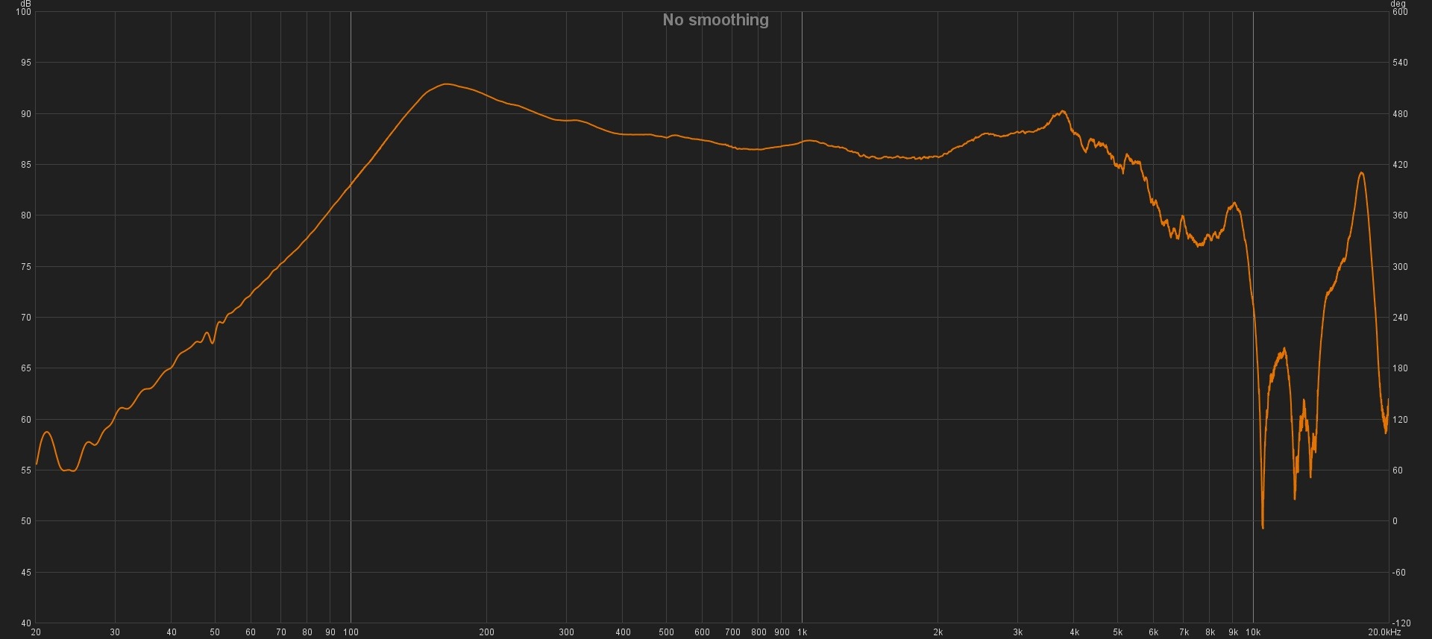The image size is (1432, 639).
Task: Pick the 30 Hz frequency axis label
Action: (115, 632)
